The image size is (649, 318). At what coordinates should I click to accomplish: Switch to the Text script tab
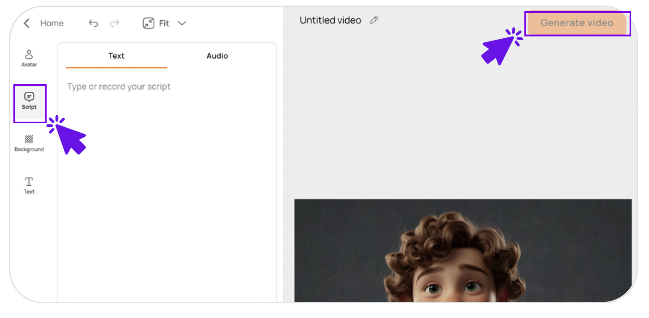[116, 56]
